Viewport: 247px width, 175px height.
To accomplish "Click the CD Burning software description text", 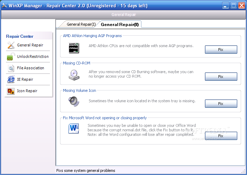I will click(x=141, y=74).
